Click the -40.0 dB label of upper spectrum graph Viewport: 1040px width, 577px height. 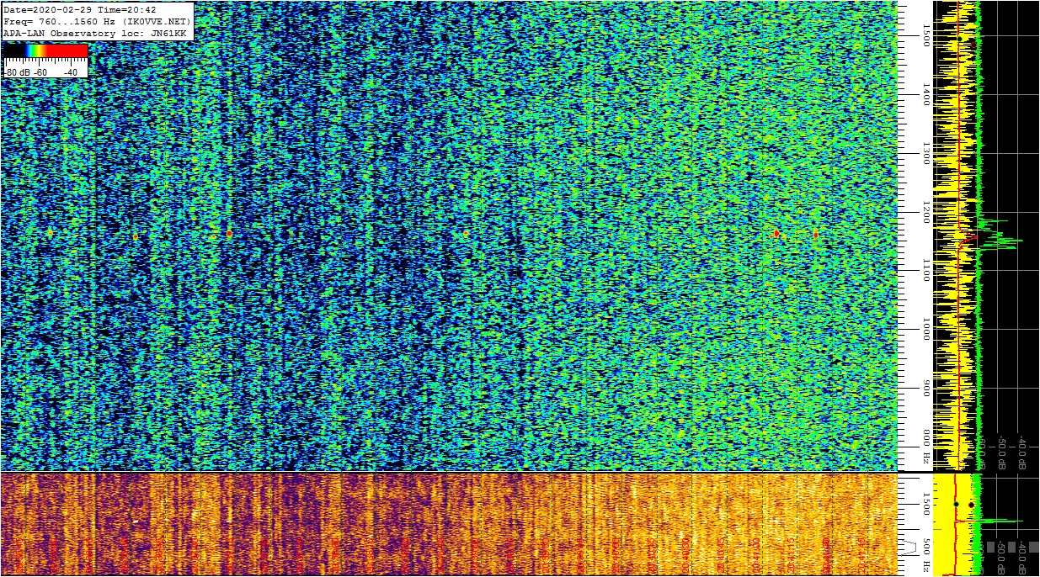(1021, 453)
